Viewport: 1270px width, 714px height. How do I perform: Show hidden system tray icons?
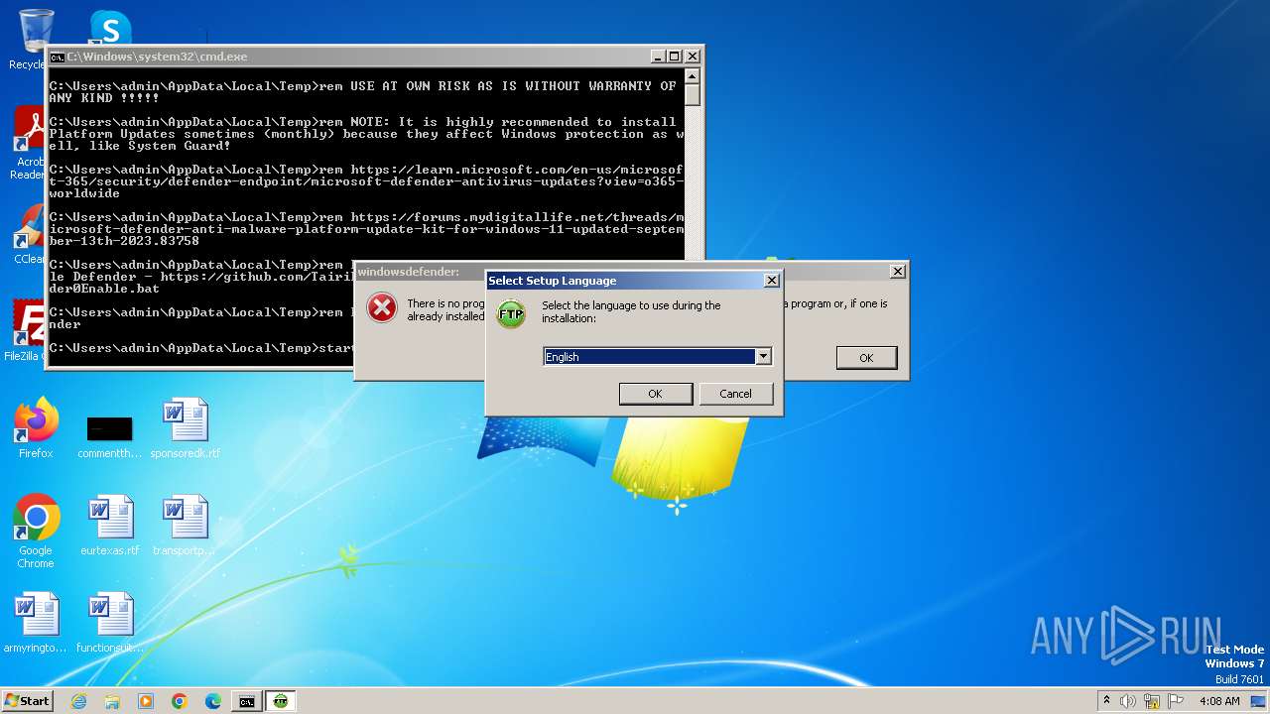pyautogui.click(x=1107, y=701)
